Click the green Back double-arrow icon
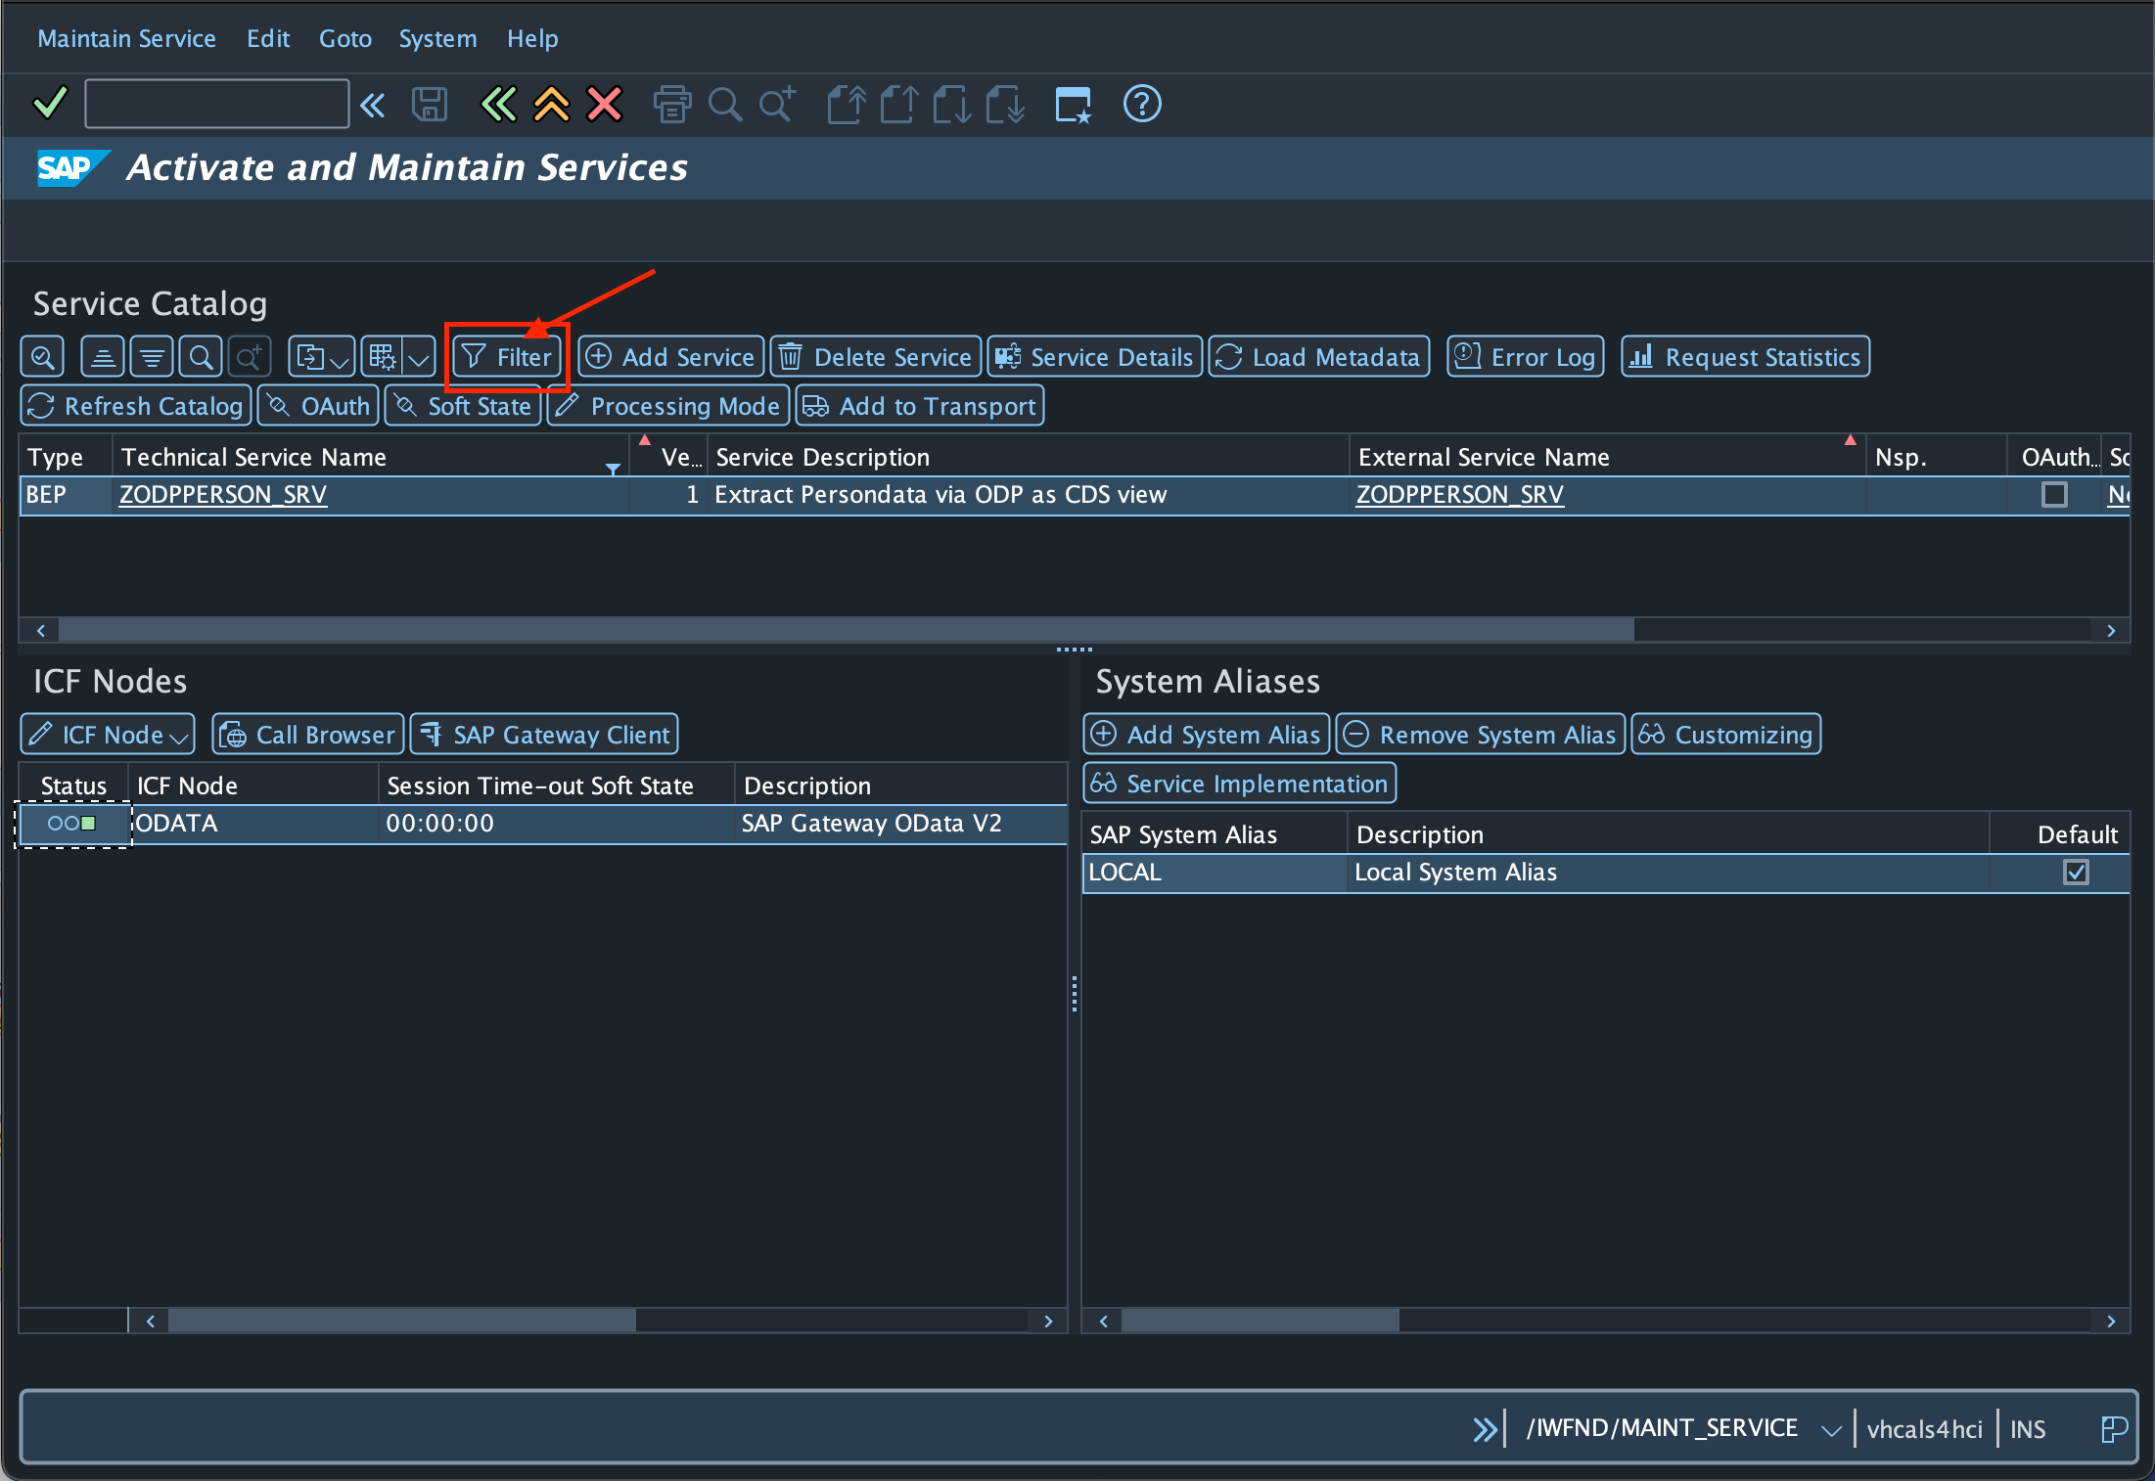 click(498, 104)
